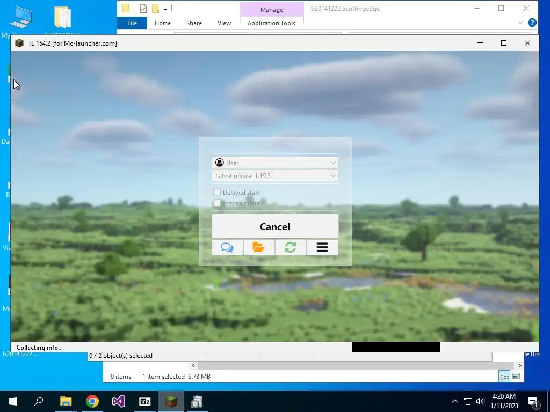This screenshot has width=550, height=412.
Task: Expand the Explorer ribbon chevron
Action: [520, 23]
